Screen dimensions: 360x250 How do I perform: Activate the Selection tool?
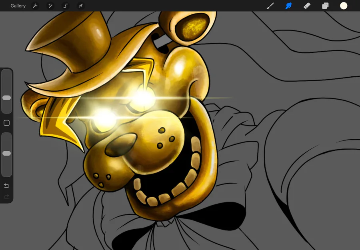click(66, 6)
